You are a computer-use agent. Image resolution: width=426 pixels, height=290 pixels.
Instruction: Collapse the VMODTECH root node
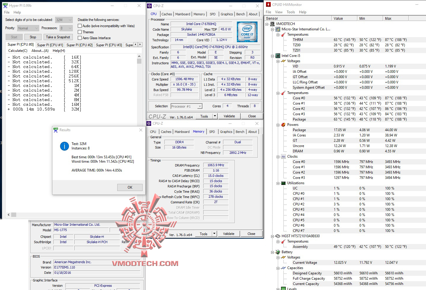[x=267, y=24]
